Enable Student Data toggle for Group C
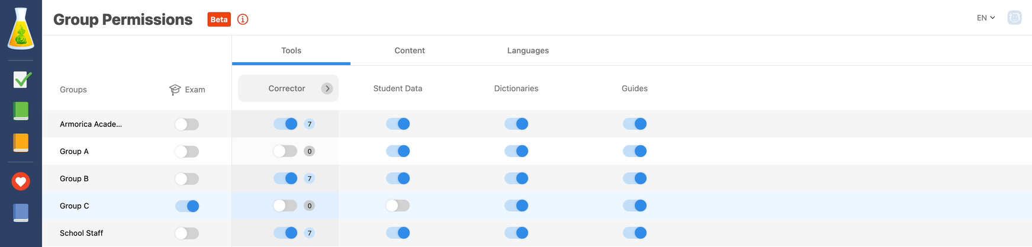This screenshot has height=247, width=1032. coord(398,206)
